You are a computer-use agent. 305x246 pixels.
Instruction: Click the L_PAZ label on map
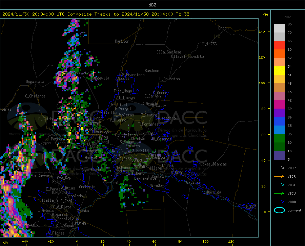(251, 207)
